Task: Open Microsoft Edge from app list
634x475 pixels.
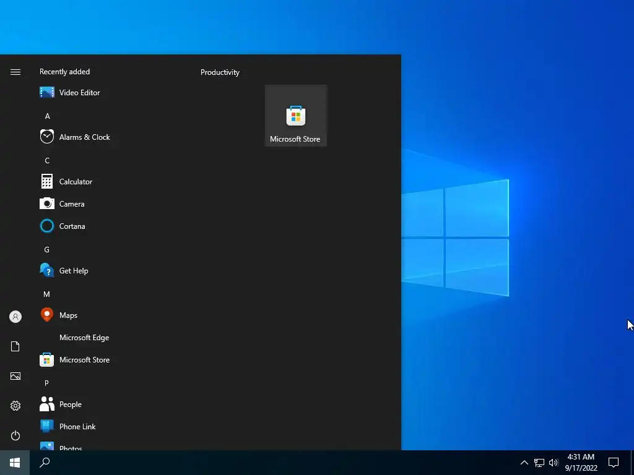Action: (x=84, y=337)
